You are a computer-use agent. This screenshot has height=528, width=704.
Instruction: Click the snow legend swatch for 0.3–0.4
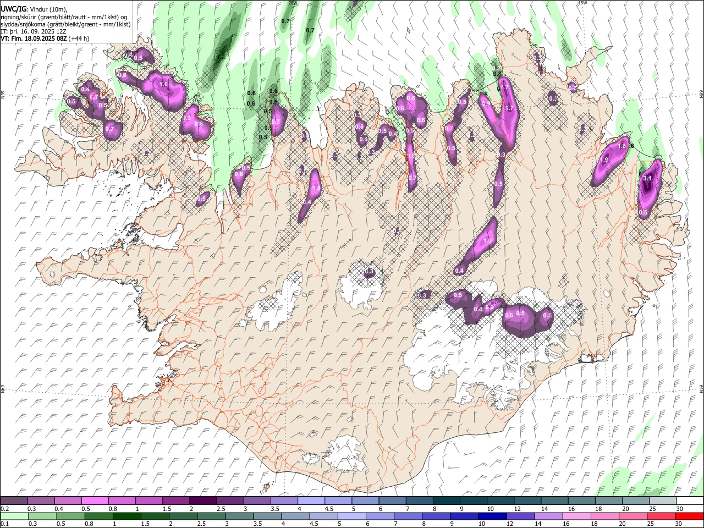41,501
